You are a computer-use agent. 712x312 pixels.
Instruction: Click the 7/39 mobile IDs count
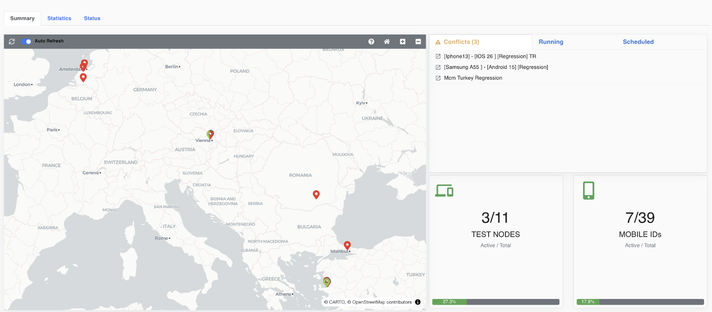640,217
